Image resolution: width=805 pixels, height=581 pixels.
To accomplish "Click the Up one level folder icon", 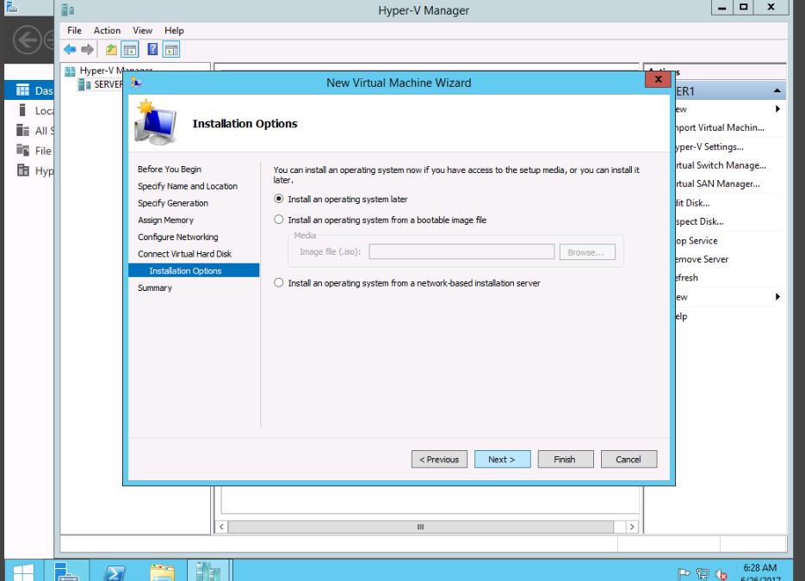I will pyautogui.click(x=111, y=50).
